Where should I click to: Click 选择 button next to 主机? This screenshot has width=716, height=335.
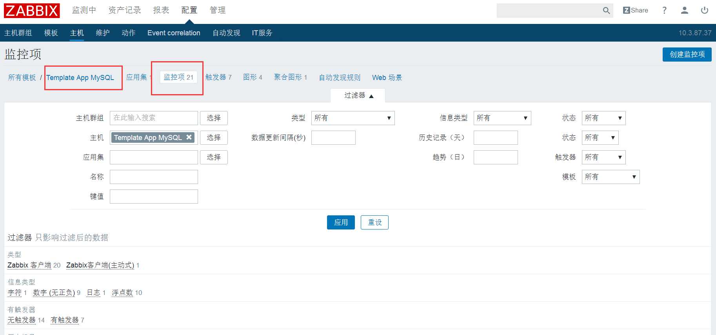click(x=214, y=138)
